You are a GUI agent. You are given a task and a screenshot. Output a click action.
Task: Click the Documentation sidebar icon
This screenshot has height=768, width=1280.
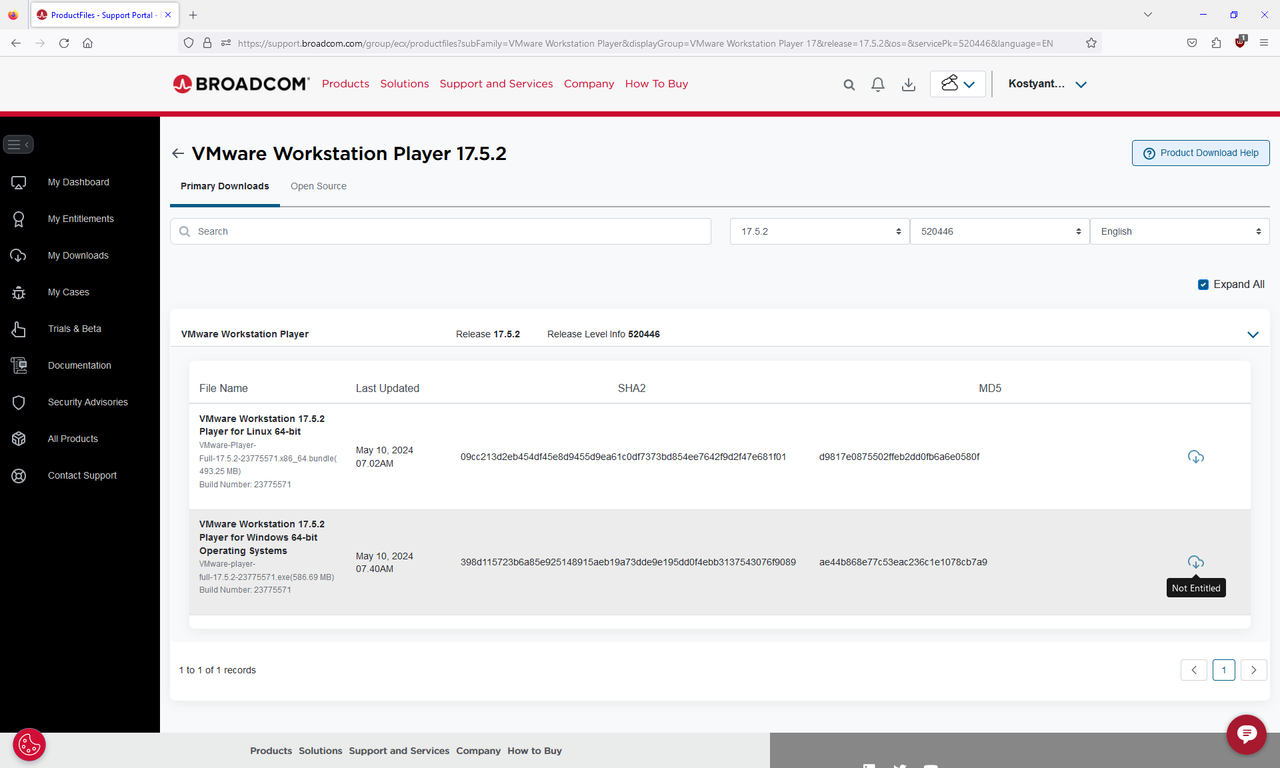tap(19, 365)
